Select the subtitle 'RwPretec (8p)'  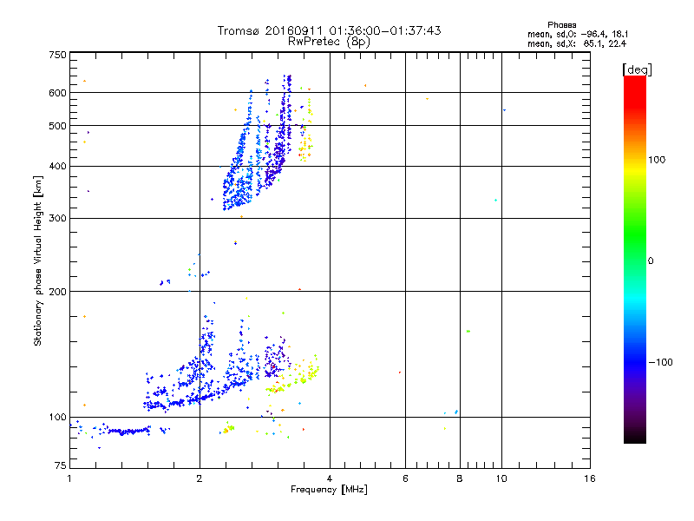click(x=329, y=42)
